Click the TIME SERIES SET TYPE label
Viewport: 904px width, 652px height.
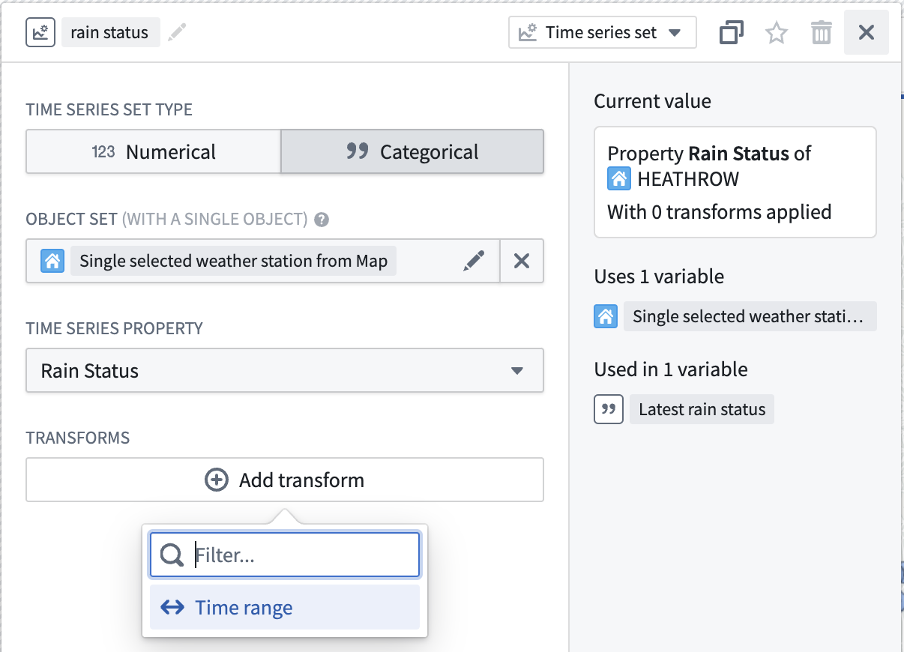[x=109, y=109]
